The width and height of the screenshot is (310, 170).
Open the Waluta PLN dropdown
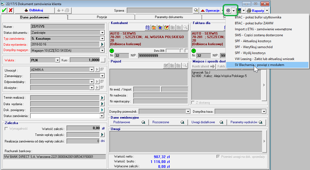coord(57,60)
